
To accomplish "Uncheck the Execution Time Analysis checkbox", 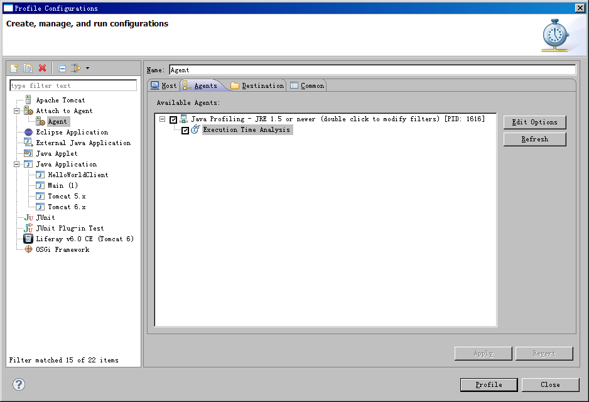I will 185,131.
